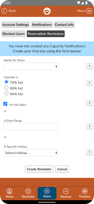
Task: Go to Home in bottom bar
Action: [x=9, y=191]
